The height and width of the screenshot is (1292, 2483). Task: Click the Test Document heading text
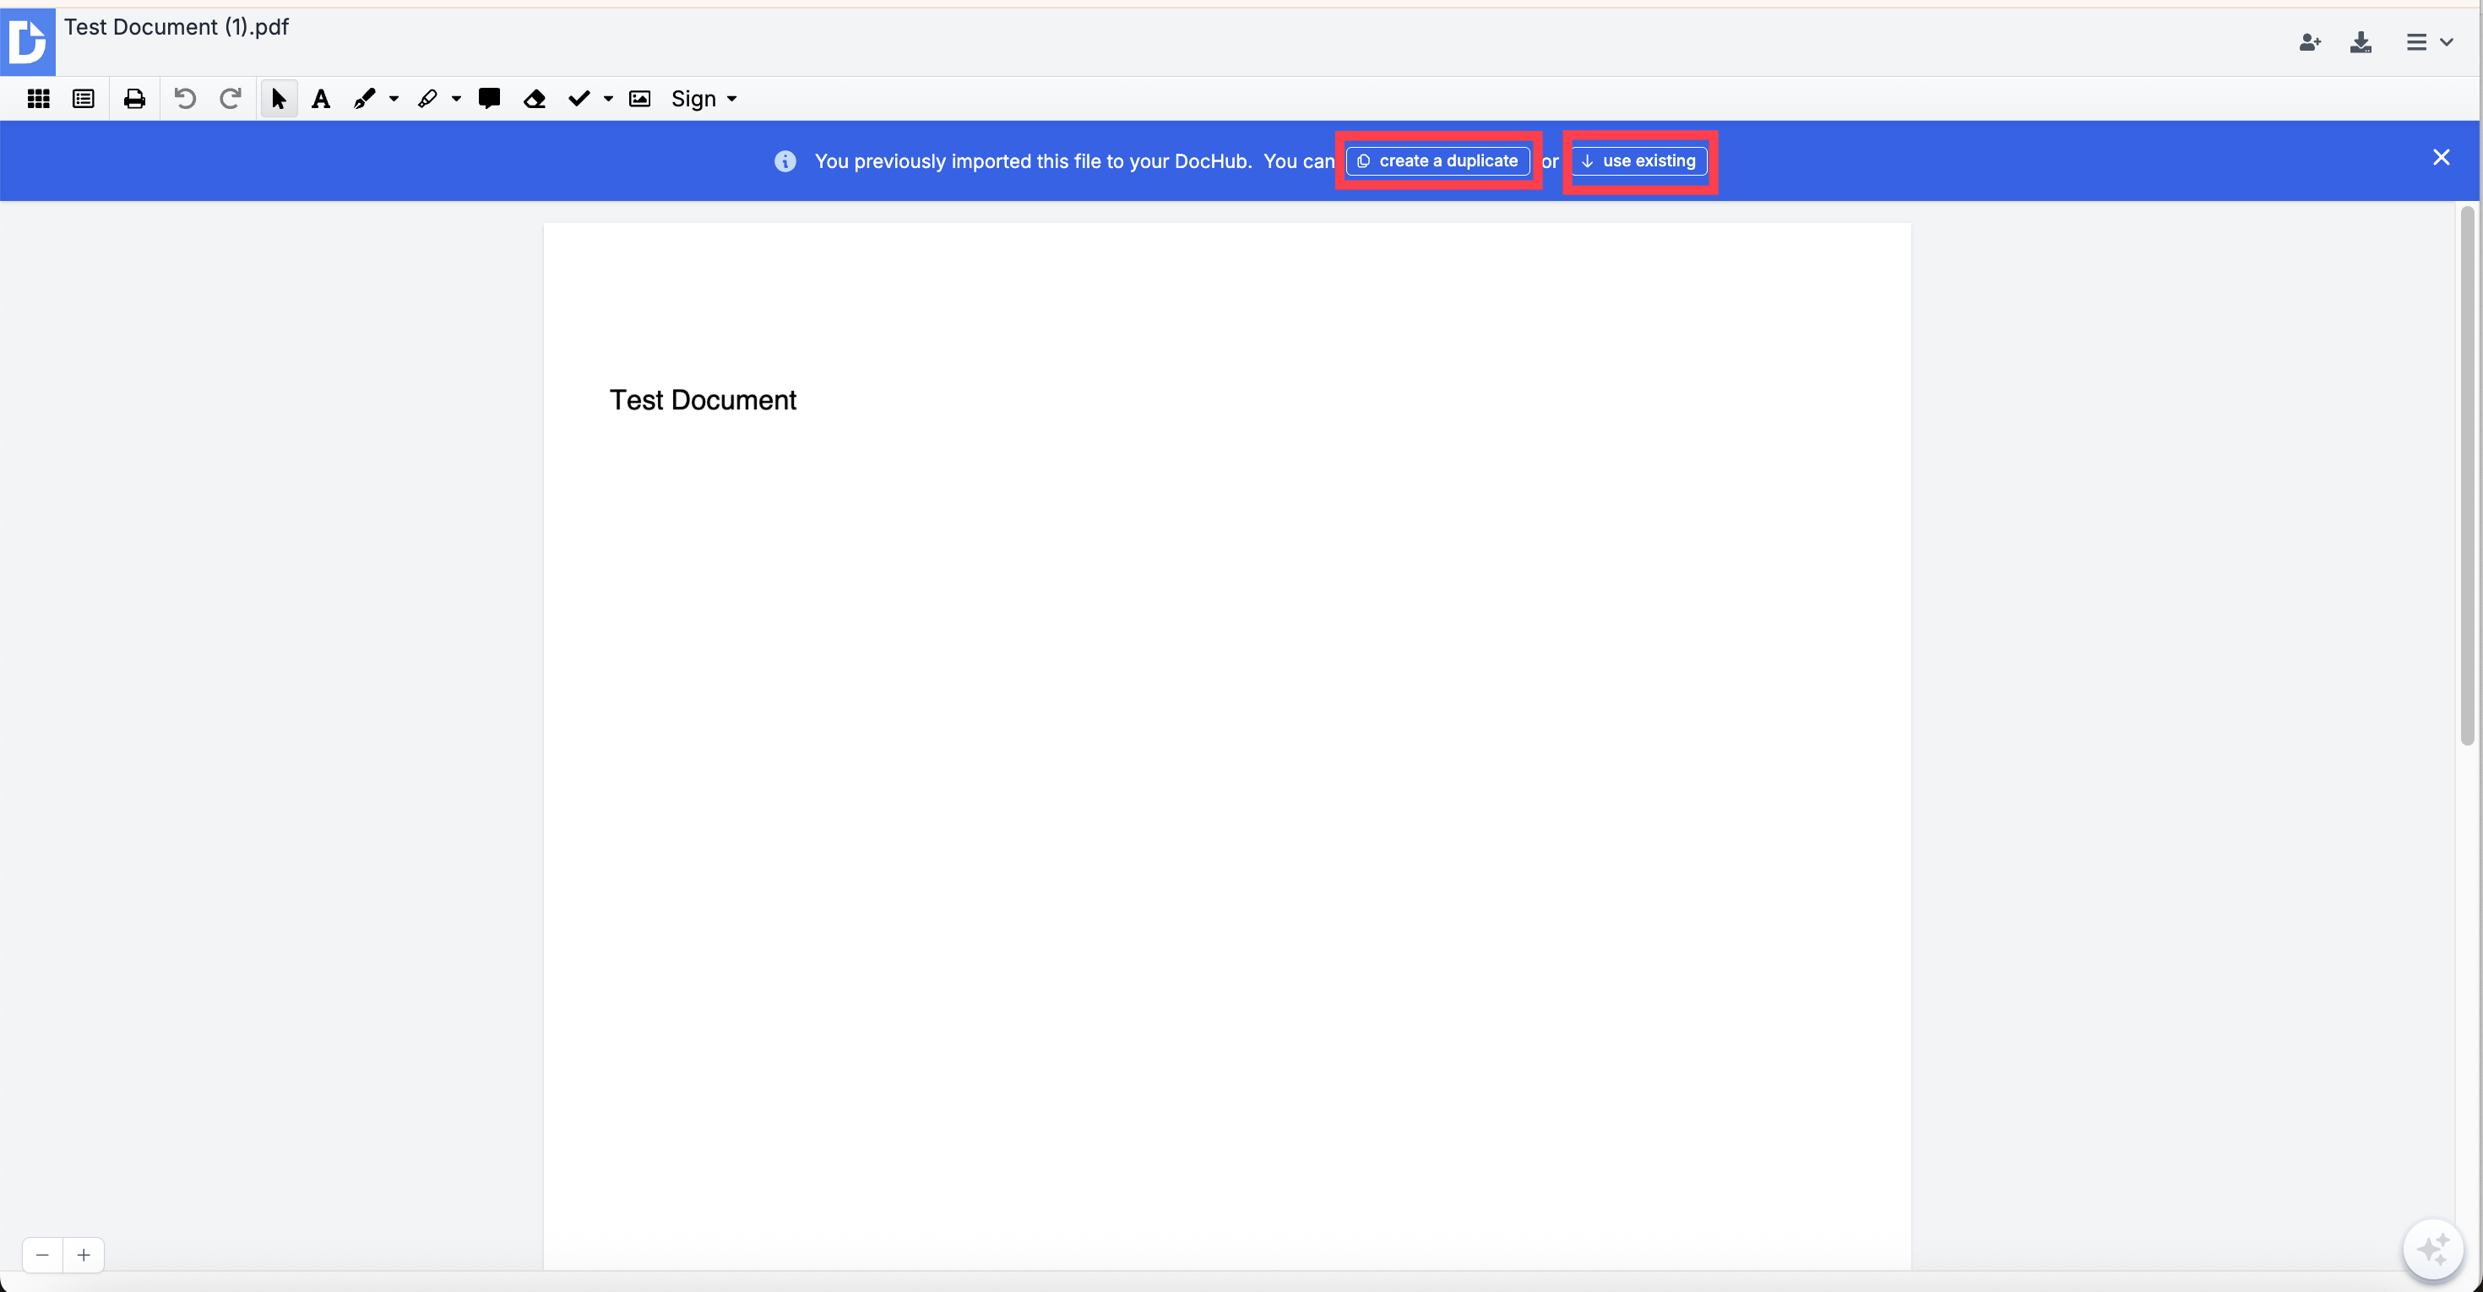(703, 399)
